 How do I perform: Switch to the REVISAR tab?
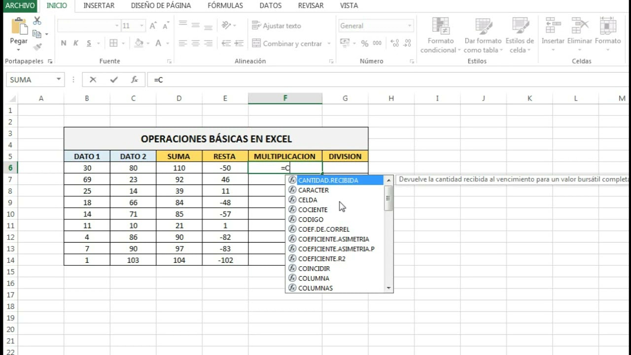click(x=311, y=5)
